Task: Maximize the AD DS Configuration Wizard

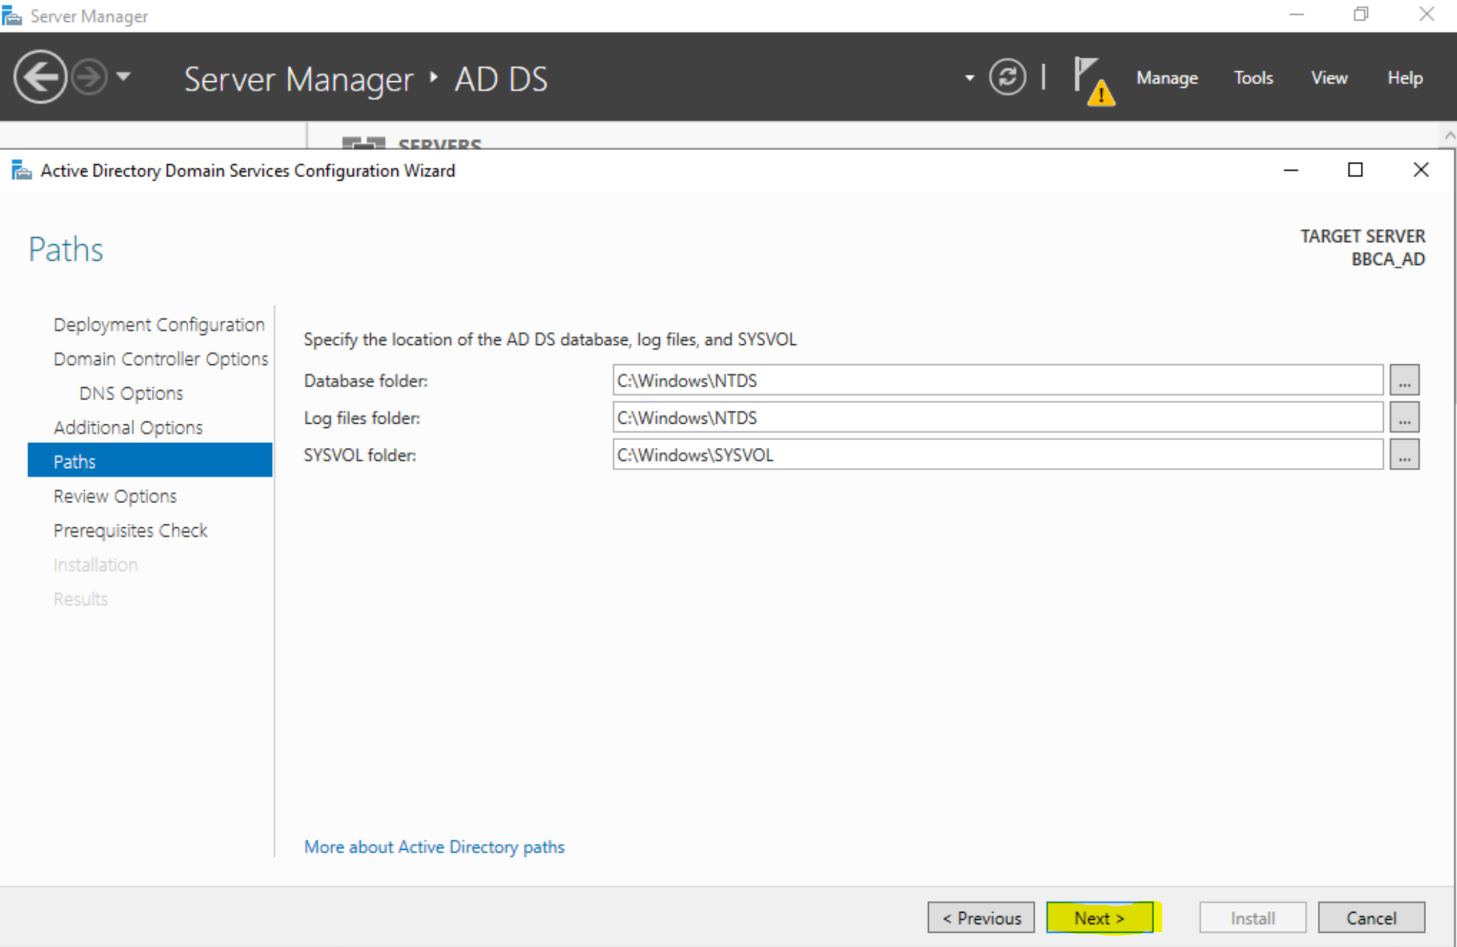Action: tap(1355, 170)
